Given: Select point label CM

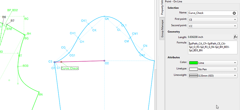Looking at the screenshot, I should tap(127, 41).
